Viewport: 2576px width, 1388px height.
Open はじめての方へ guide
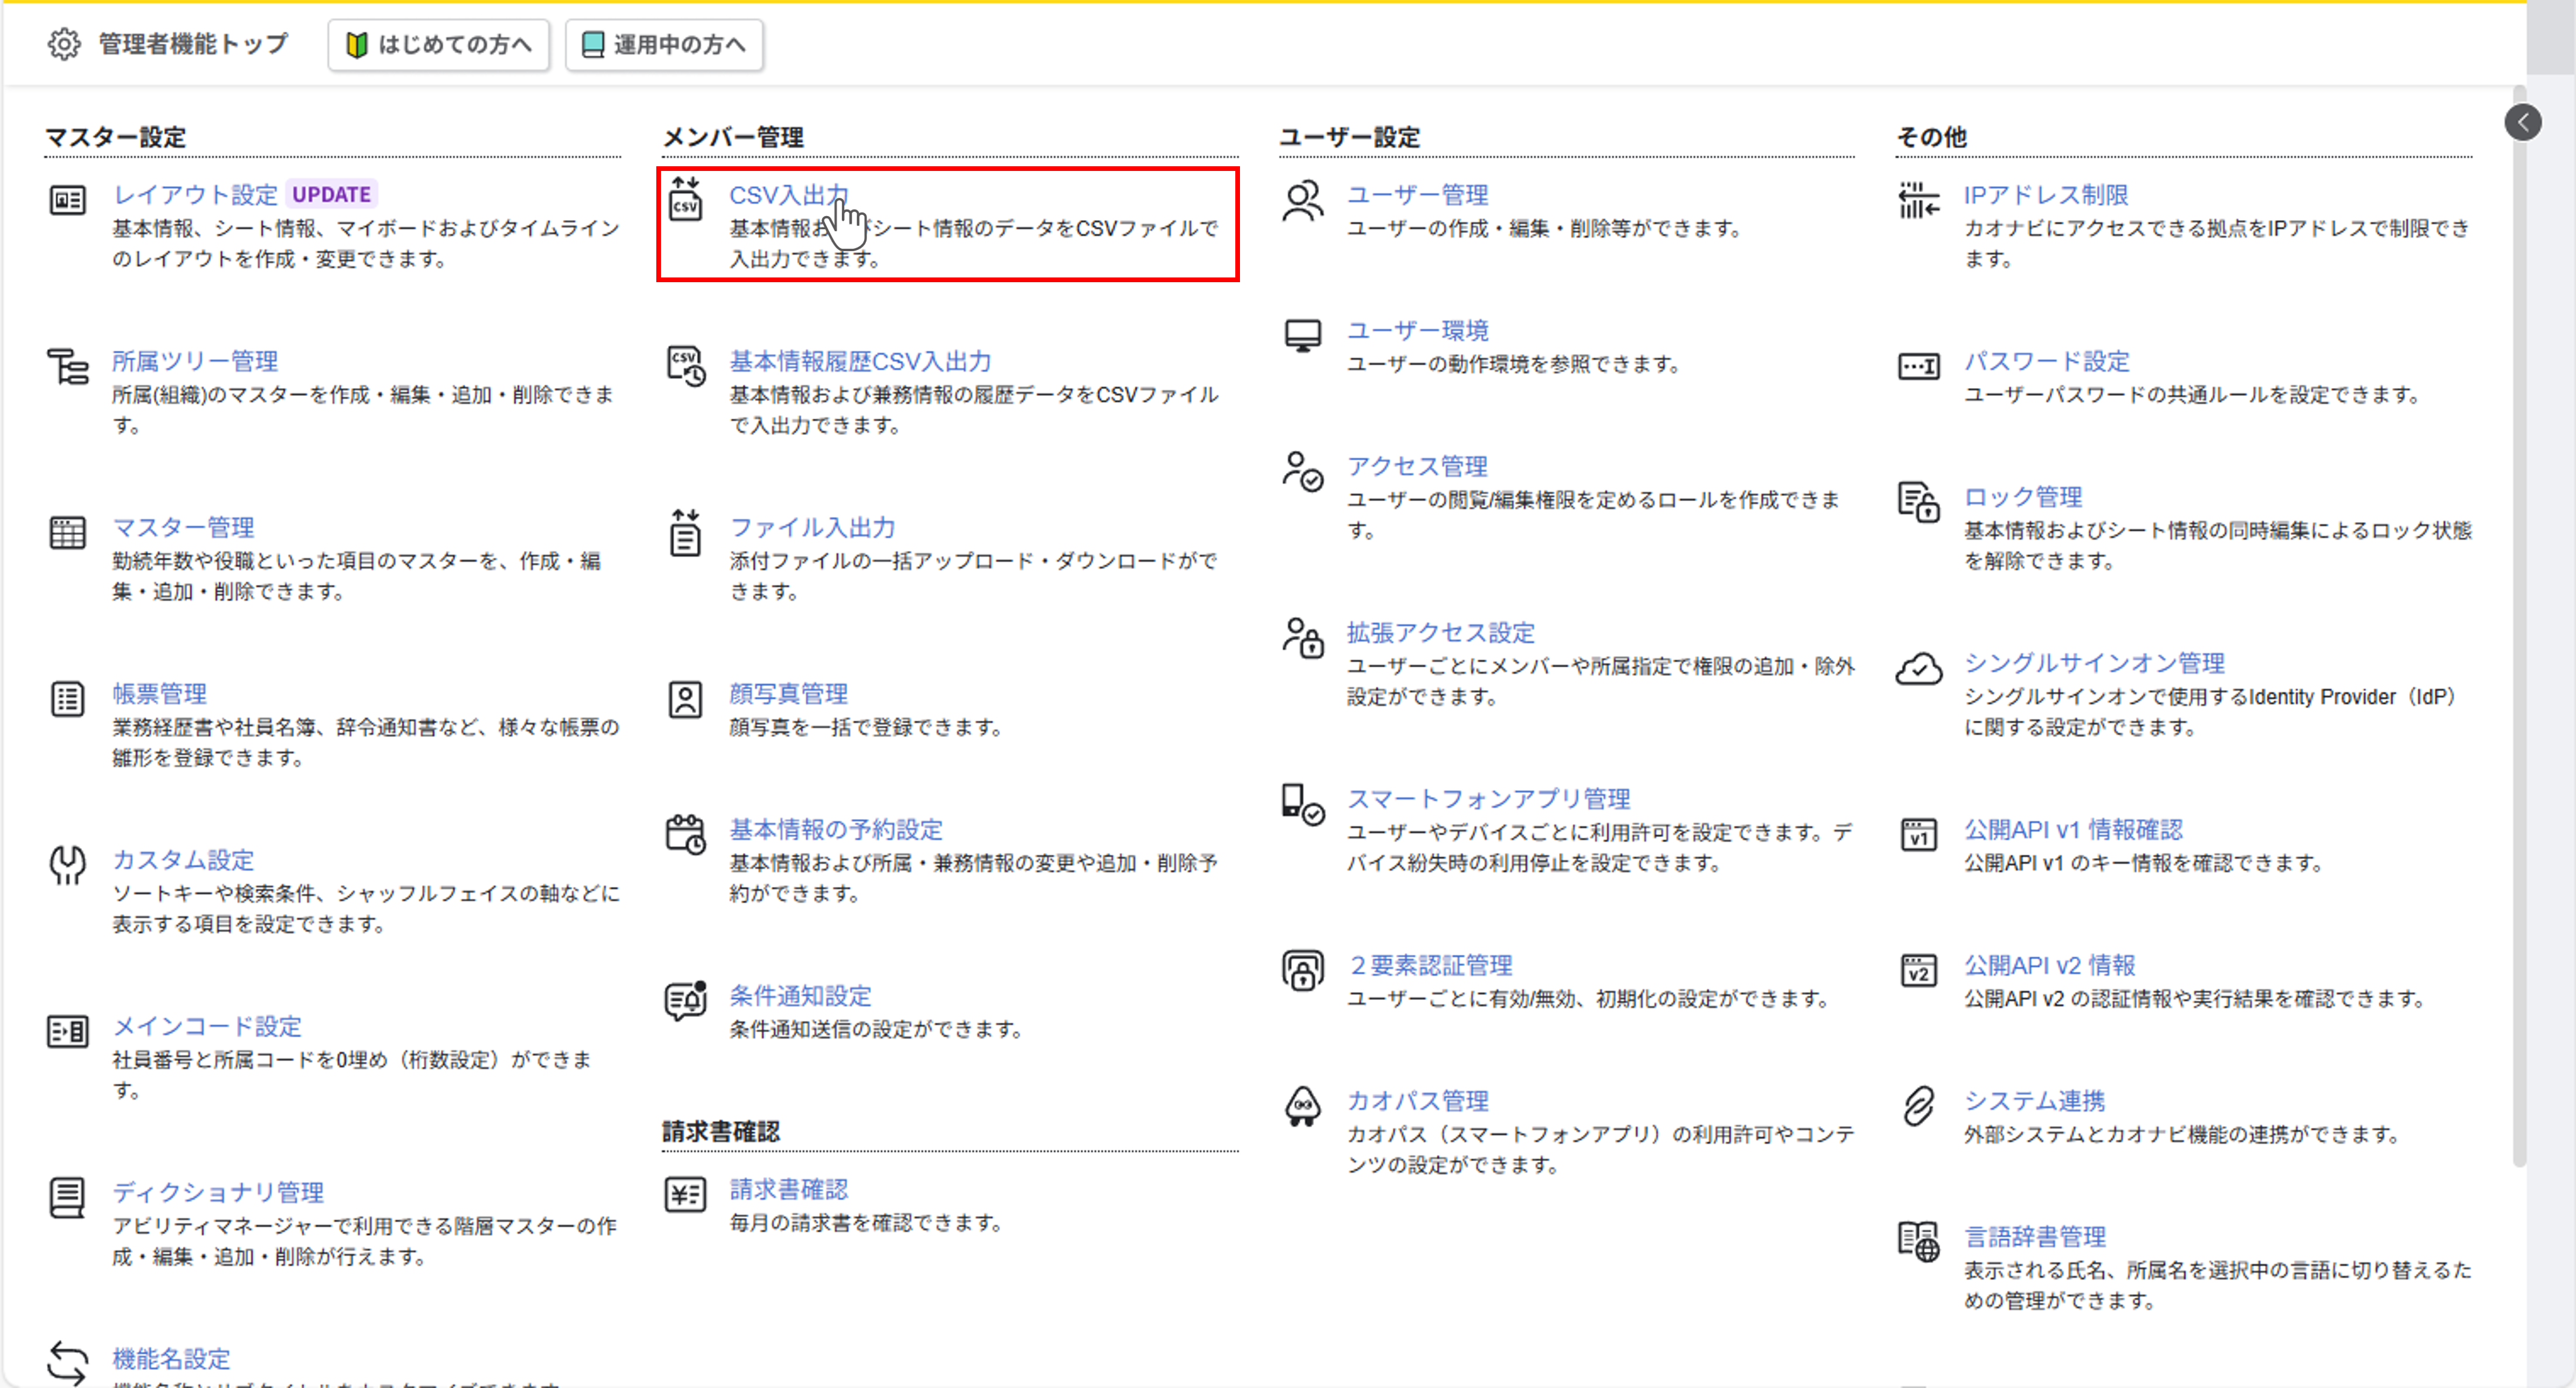(x=438, y=44)
